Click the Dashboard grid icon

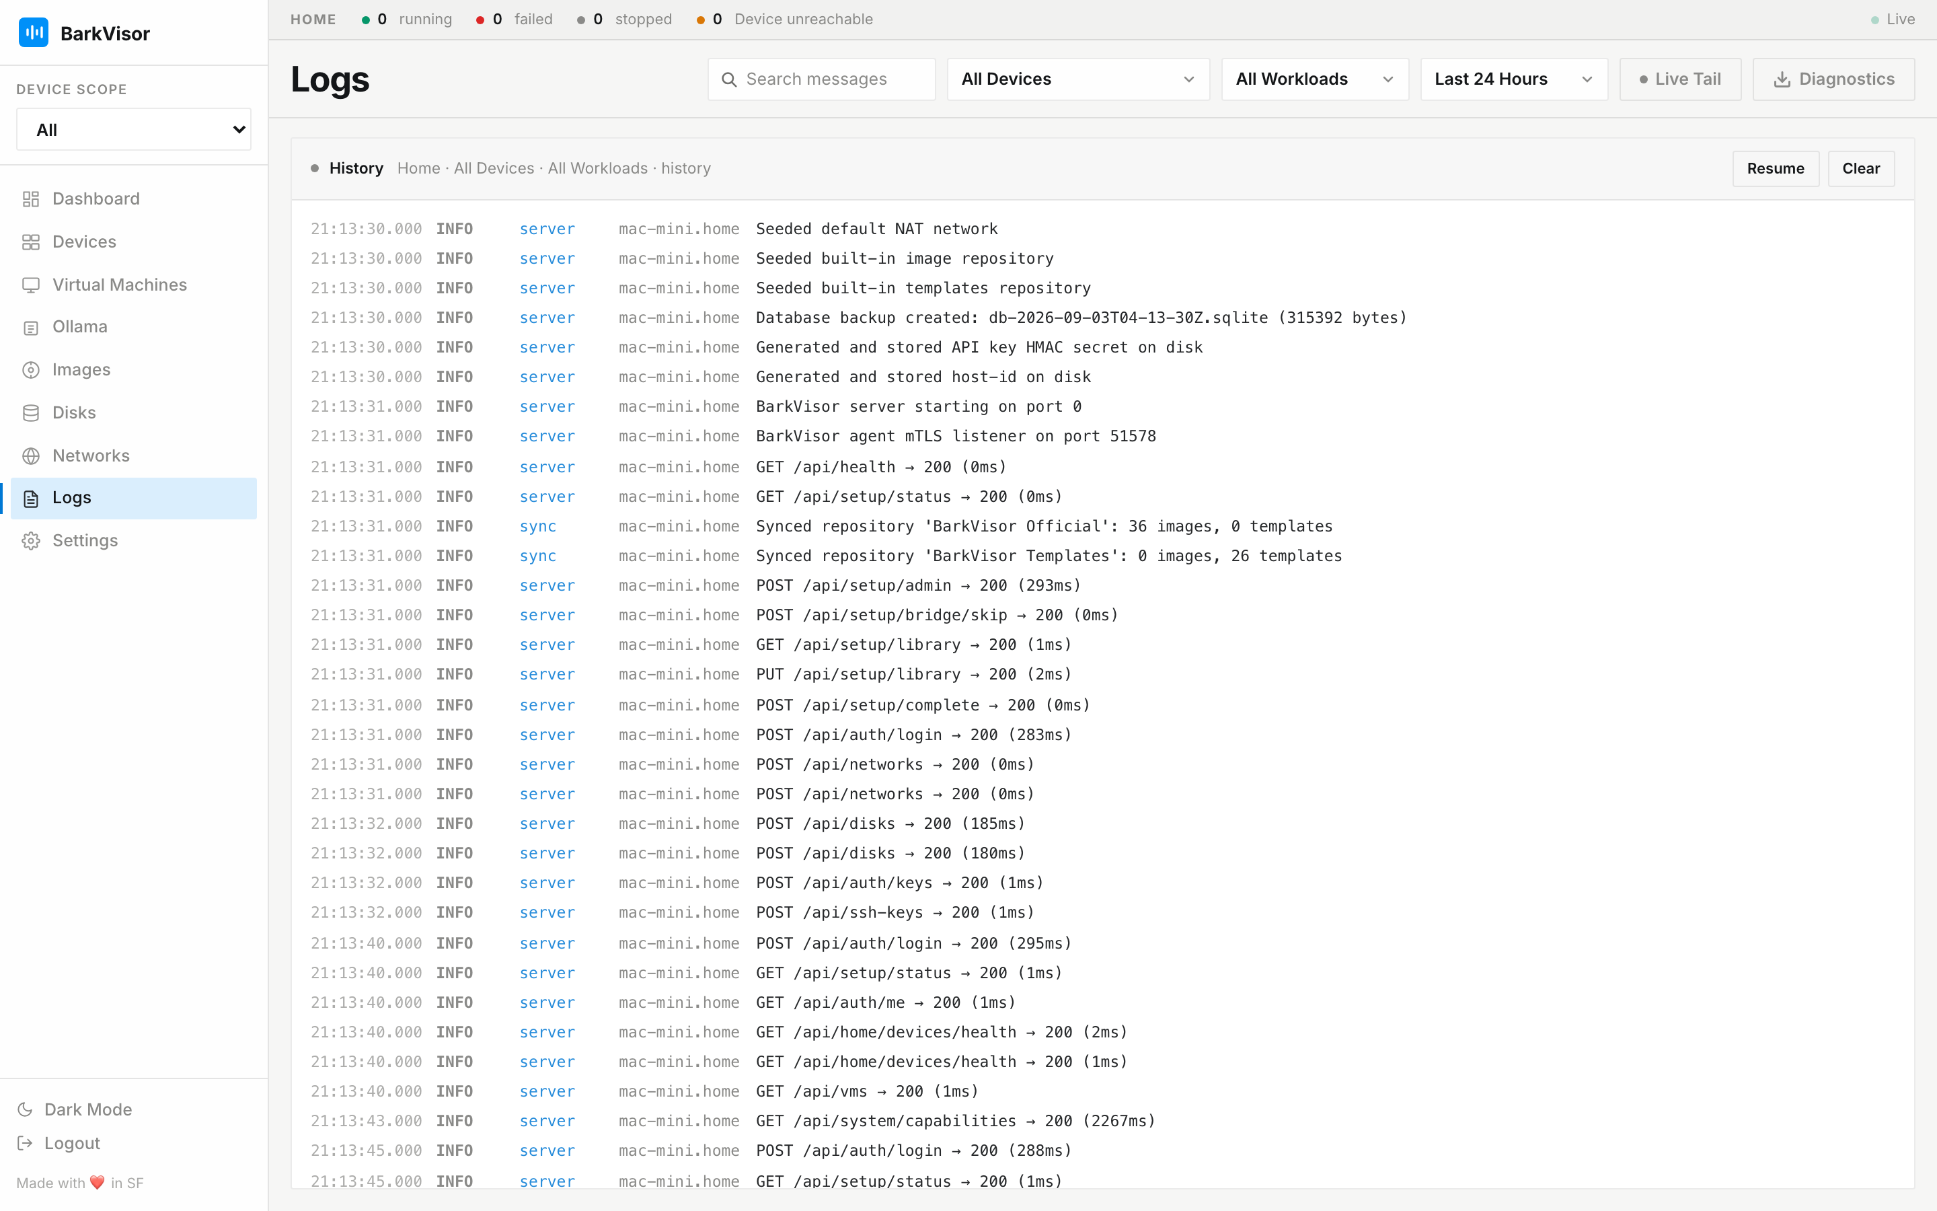click(31, 198)
